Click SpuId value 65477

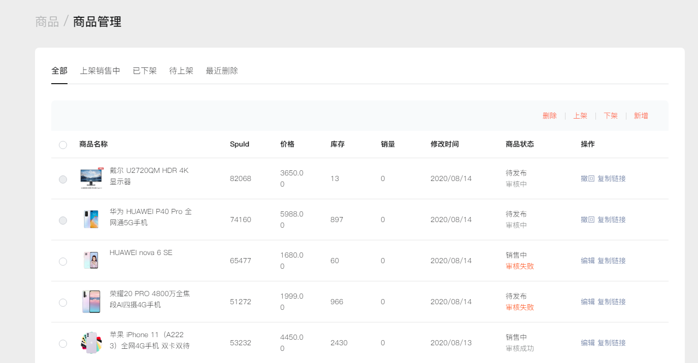tap(241, 261)
